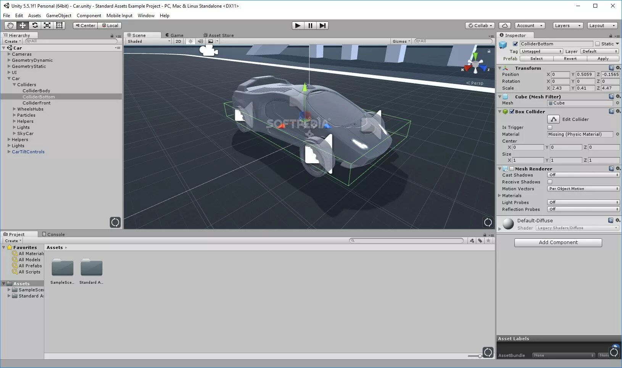The width and height of the screenshot is (622, 368).
Task: Toggle 2D scene view mode
Action: point(178,41)
